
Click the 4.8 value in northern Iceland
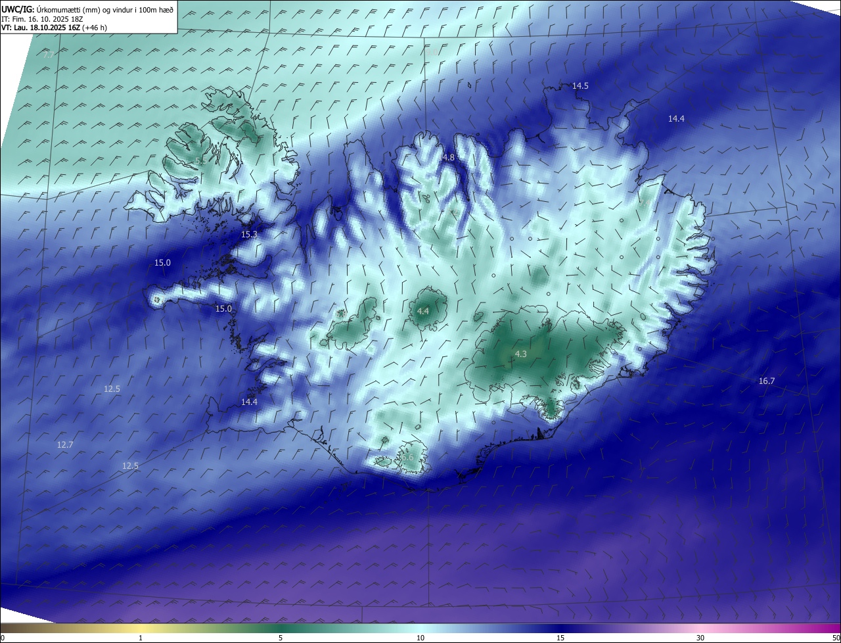[x=448, y=158]
